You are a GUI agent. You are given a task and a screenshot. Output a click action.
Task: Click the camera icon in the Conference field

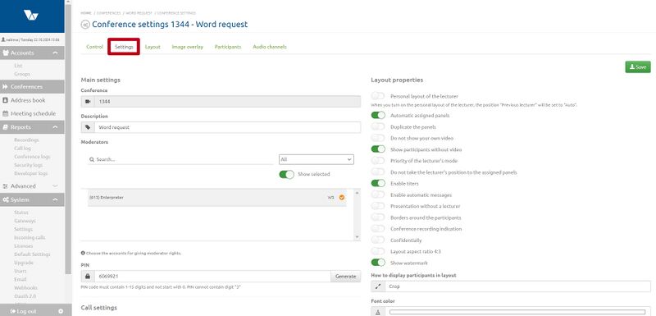pos(88,101)
